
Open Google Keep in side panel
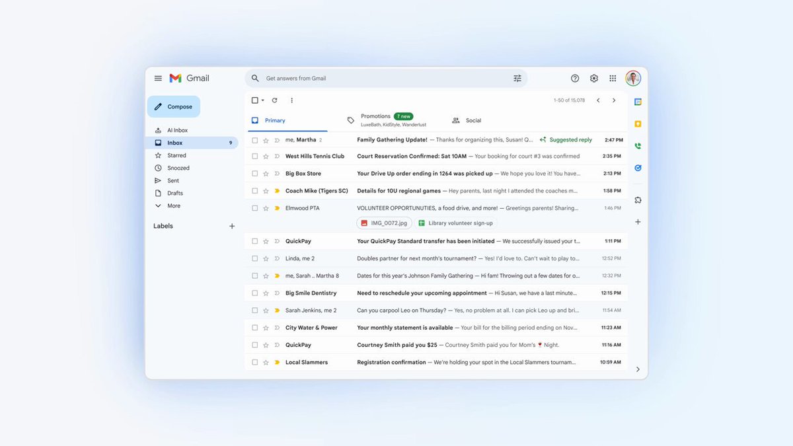[x=638, y=124]
